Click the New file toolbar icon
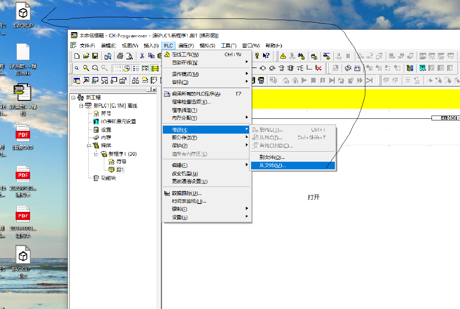 pyautogui.click(x=77, y=56)
